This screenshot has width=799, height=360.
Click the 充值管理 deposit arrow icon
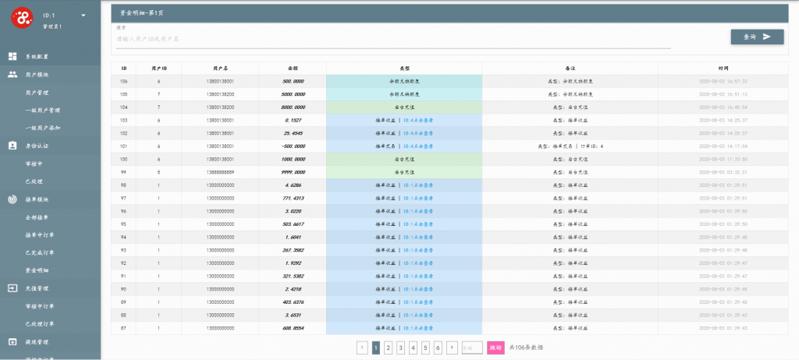click(12, 288)
